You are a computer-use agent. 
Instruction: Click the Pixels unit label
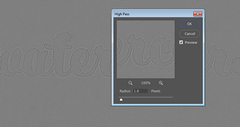pyautogui.click(x=156, y=91)
